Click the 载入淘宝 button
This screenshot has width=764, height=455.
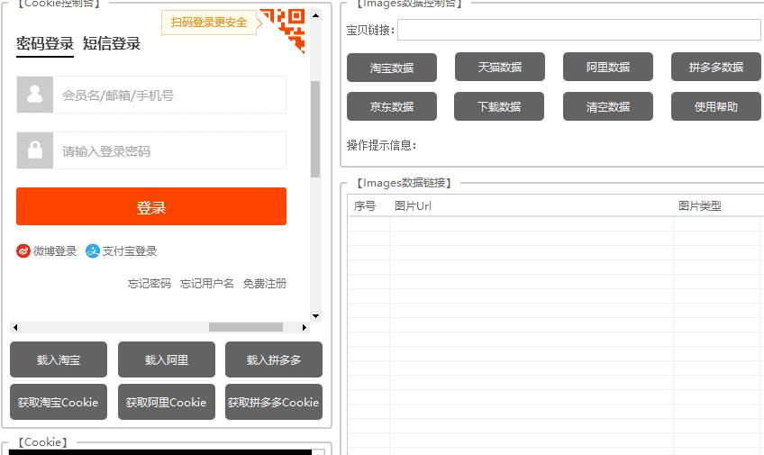coord(59,359)
